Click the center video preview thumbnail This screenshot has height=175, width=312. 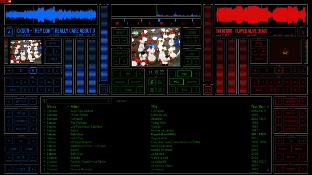coord(156,47)
